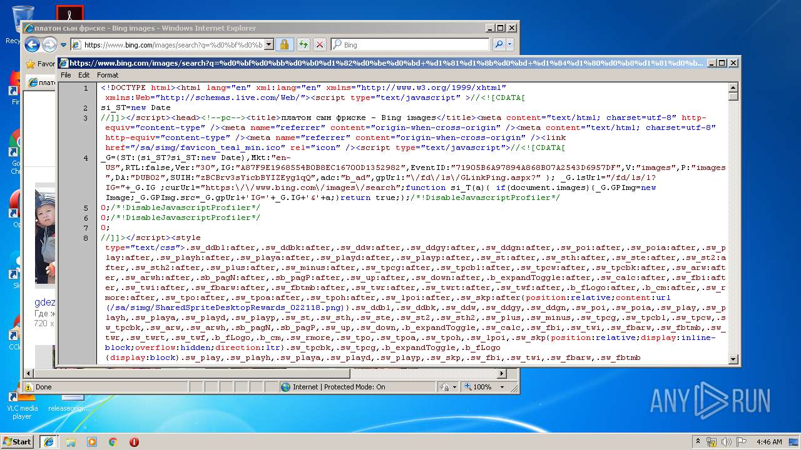Click the Forward arrow in Internet Explorer
The height and width of the screenshot is (450, 801).
click(x=49, y=44)
